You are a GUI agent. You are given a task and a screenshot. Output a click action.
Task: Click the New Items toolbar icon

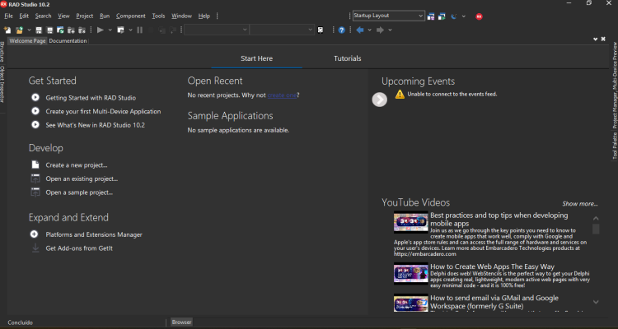(x=7, y=30)
